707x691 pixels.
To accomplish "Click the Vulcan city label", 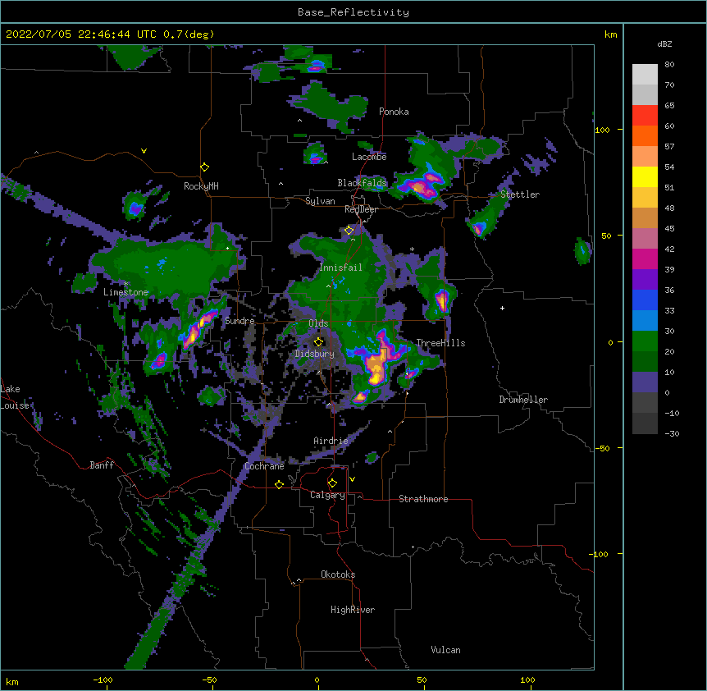I will point(445,650).
